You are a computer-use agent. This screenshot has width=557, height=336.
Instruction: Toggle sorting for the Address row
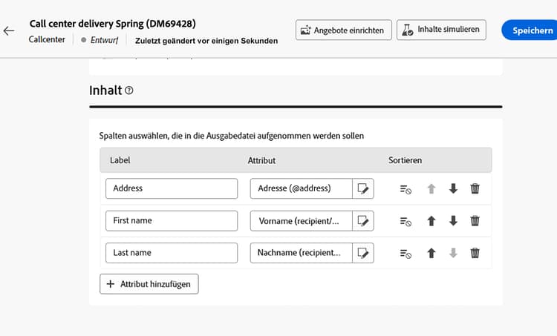pos(405,188)
